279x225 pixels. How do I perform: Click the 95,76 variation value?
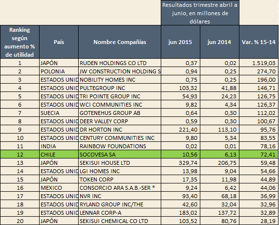point(258,130)
